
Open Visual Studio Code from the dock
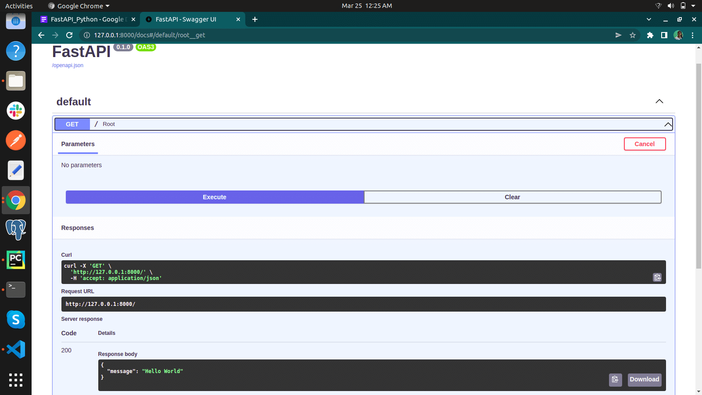tap(16, 349)
